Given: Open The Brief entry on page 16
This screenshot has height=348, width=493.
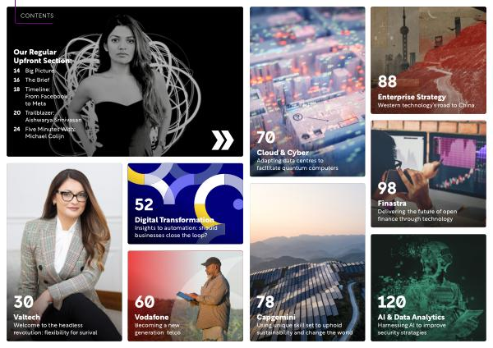Looking at the screenshot, I should pyautogui.click(x=31, y=80).
